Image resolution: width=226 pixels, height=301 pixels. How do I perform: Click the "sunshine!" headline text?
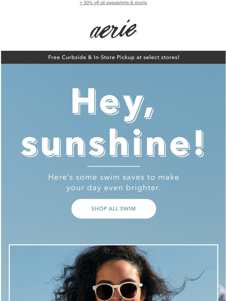pyautogui.click(x=113, y=143)
